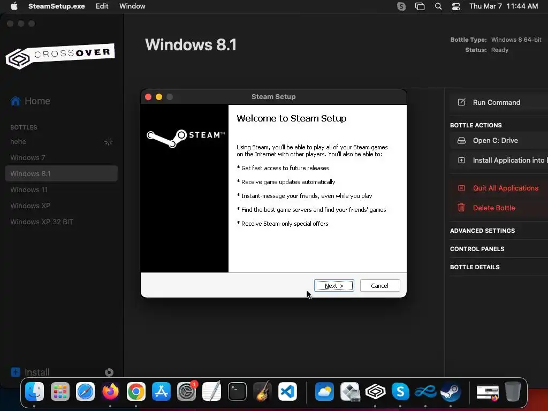Close the Steam Setup window

click(148, 97)
